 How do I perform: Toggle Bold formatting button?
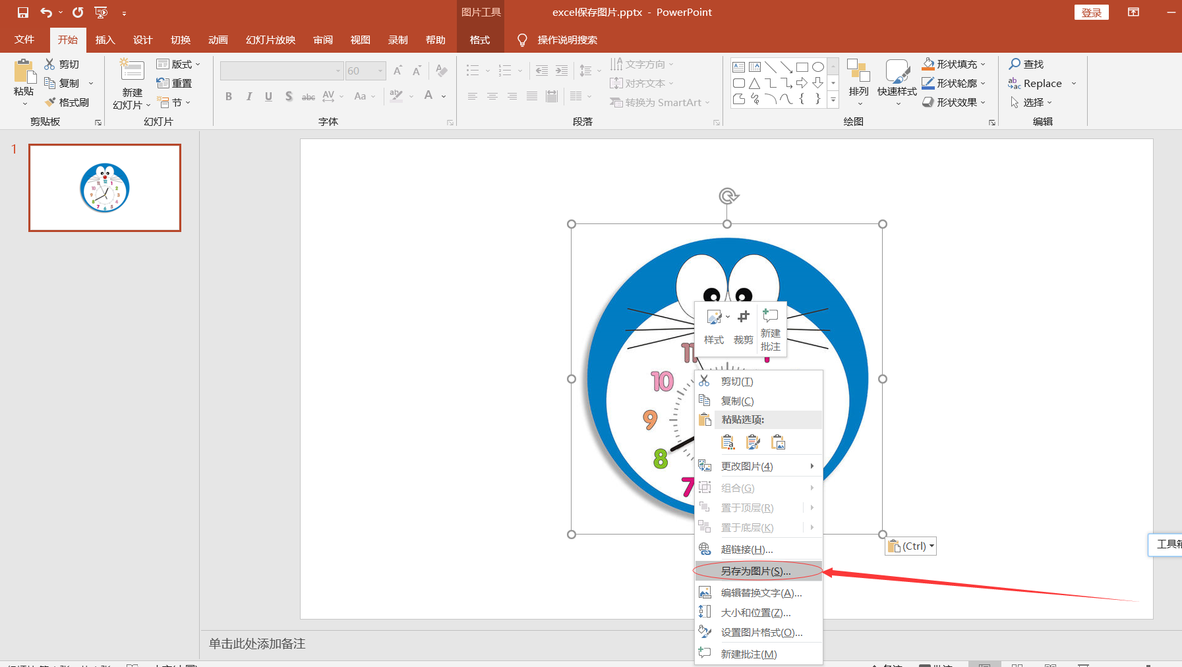[x=229, y=96]
